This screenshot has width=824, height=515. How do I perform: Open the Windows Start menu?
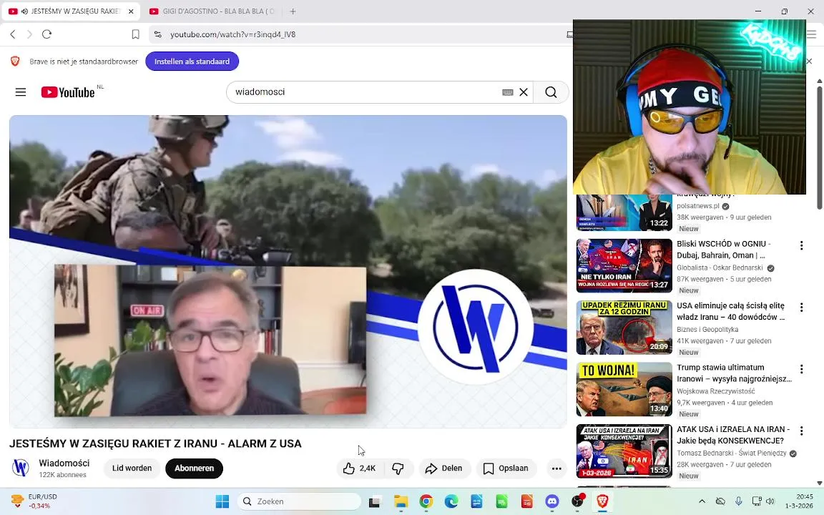tap(222, 501)
